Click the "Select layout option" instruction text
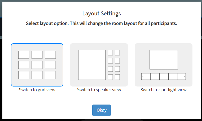The width and height of the screenshot is (202, 121). pyautogui.click(x=47, y=23)
